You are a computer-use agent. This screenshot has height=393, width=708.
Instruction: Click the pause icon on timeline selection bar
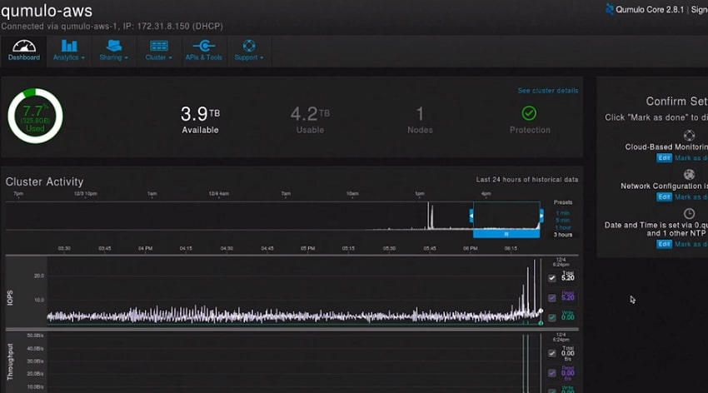coord(506,234)
